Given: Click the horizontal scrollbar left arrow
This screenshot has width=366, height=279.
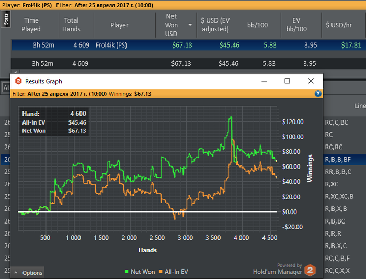Looking at the screenshot, I should pos(15,72).
